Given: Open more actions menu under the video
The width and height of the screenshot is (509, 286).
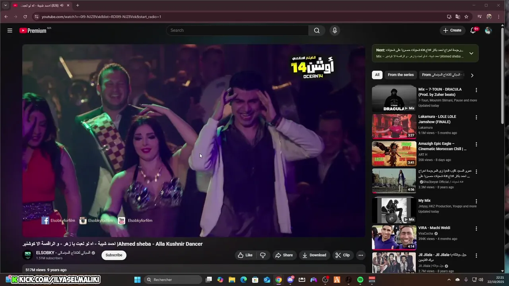Looking at the screenshot, I should (361, 255).
